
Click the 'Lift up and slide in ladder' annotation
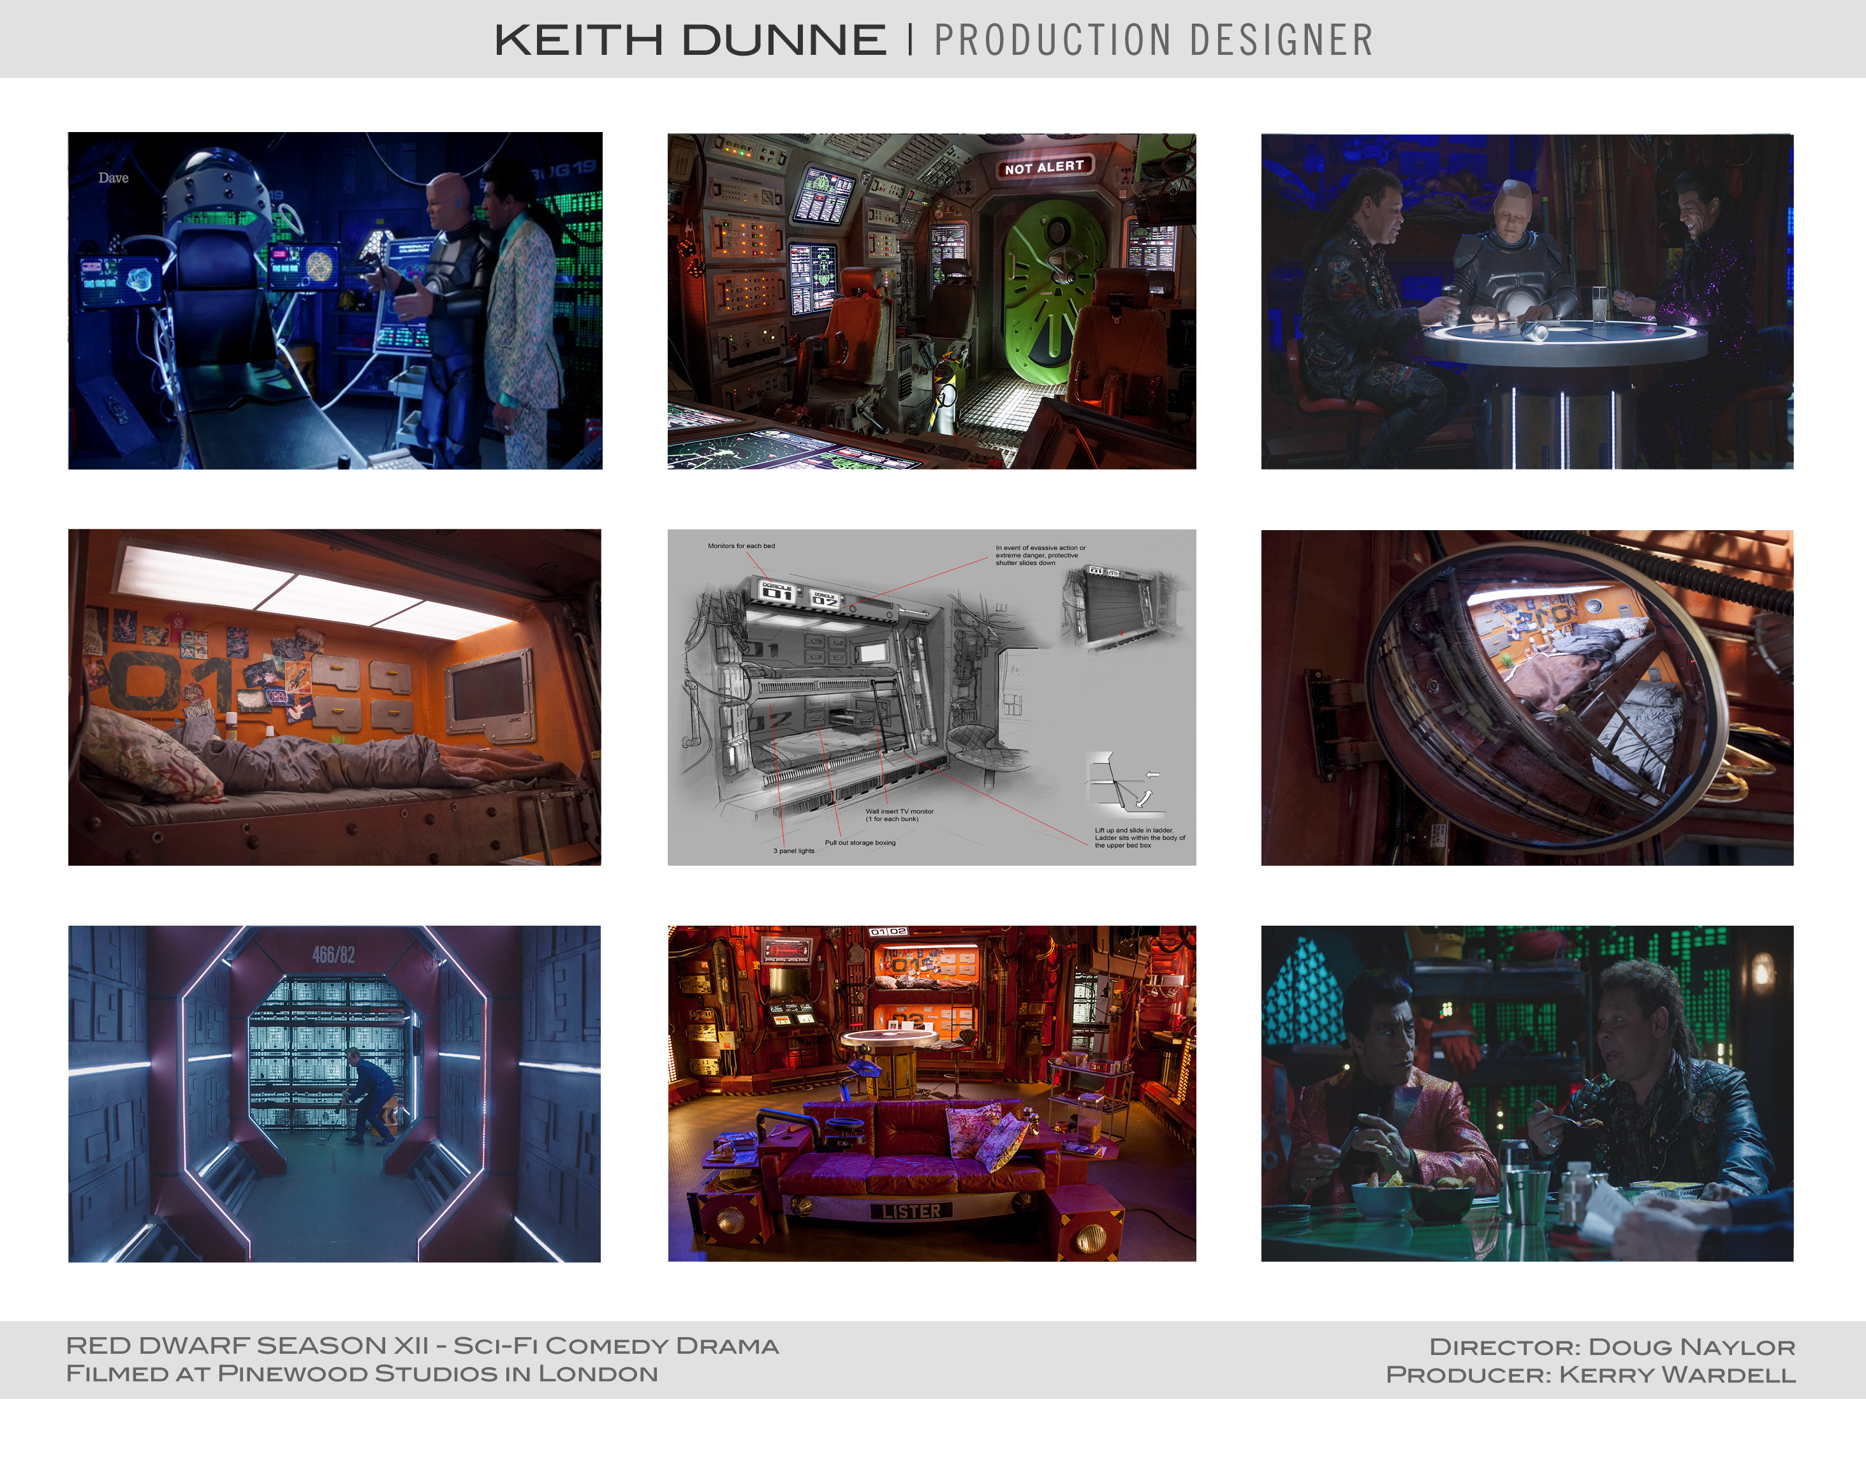pos(1140,838)
